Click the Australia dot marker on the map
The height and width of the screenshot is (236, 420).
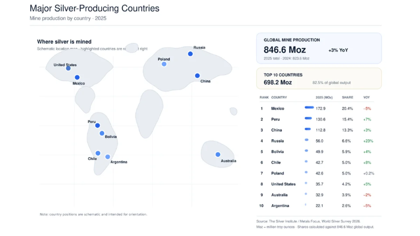coord(218,155)
